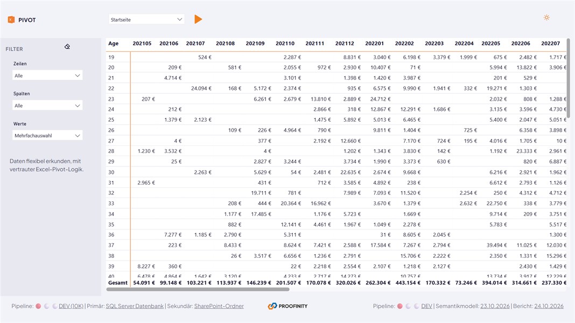Click the 202110 column header

click(x=285, y=43)
